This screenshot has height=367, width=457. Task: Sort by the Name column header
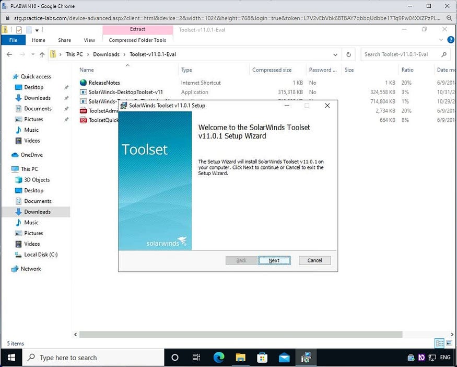[x=87, y=70]
